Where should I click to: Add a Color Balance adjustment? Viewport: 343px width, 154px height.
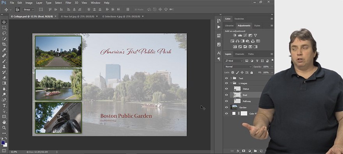[x=237, y=41]
